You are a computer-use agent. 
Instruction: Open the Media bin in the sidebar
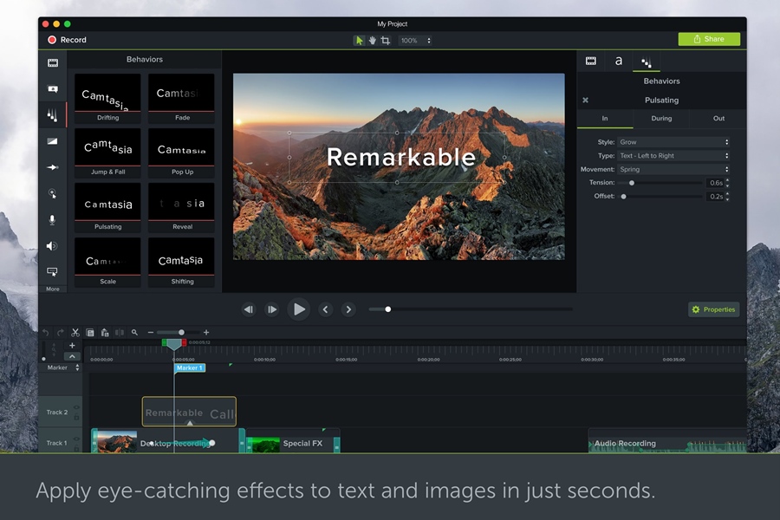(x=53, y=62)
